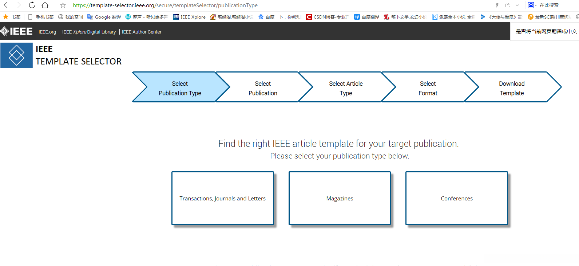Click the browser forward arrow

click(19, 5)
